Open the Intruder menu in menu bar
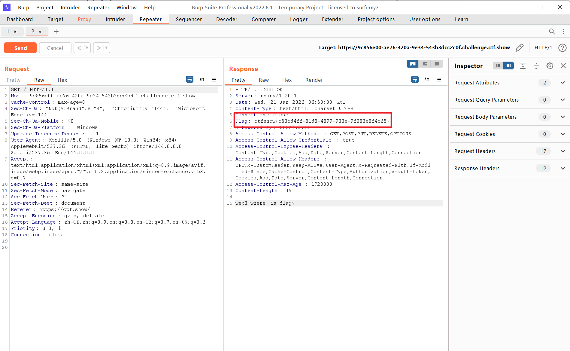This screenshot has width=570, height=351. click(70, 8)
